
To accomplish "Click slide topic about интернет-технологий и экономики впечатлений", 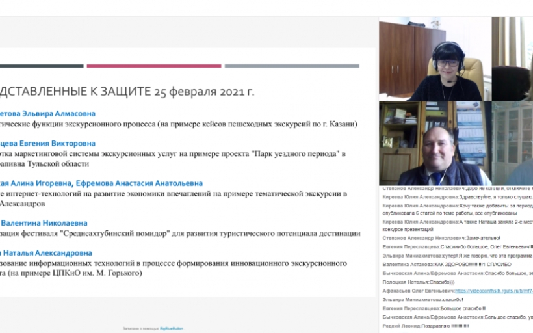I will click(x=174, y=198).
